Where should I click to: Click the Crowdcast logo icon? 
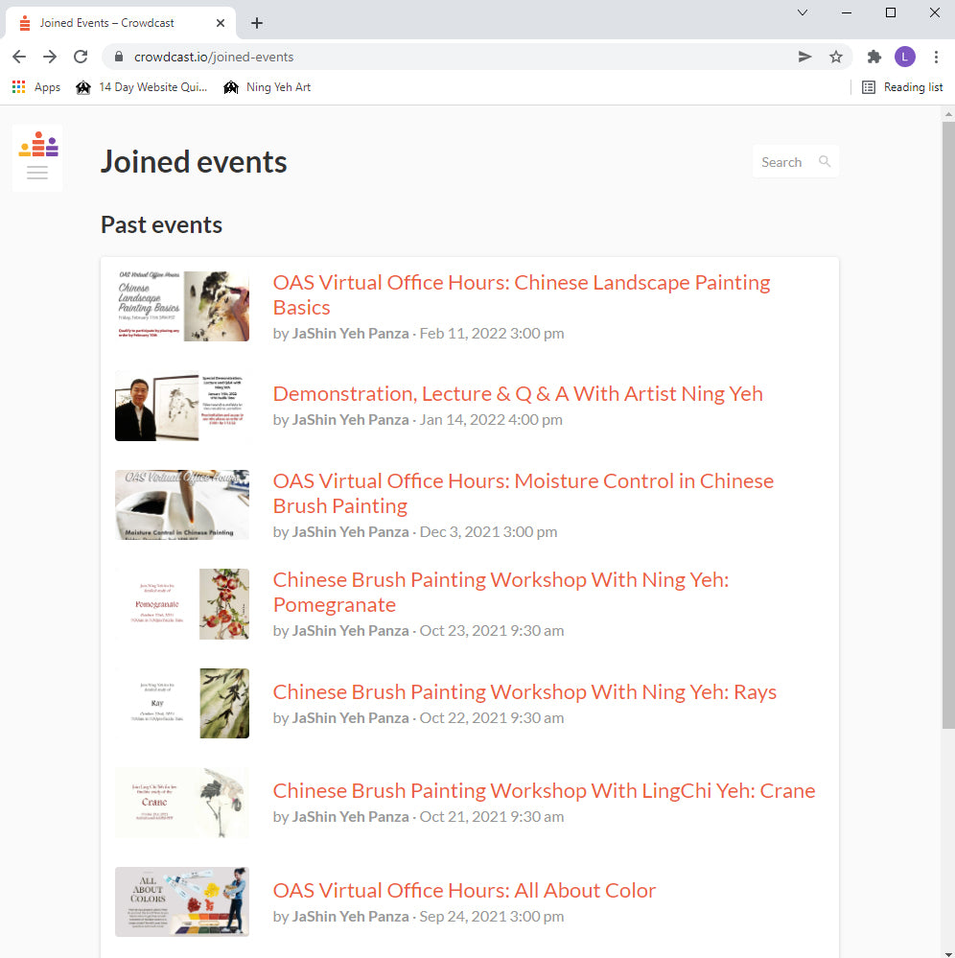pyautogui.click(x=38, y=144)
